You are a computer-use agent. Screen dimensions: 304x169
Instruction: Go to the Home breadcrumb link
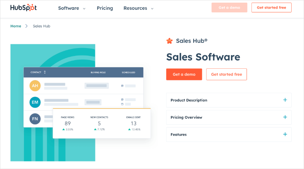(16, 26)
